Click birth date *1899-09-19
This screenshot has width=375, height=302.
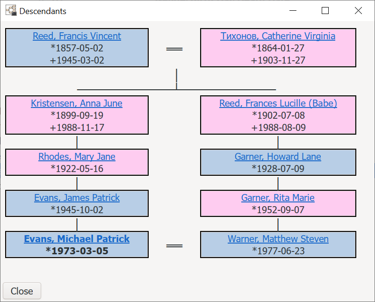click(x=77, y=116)
